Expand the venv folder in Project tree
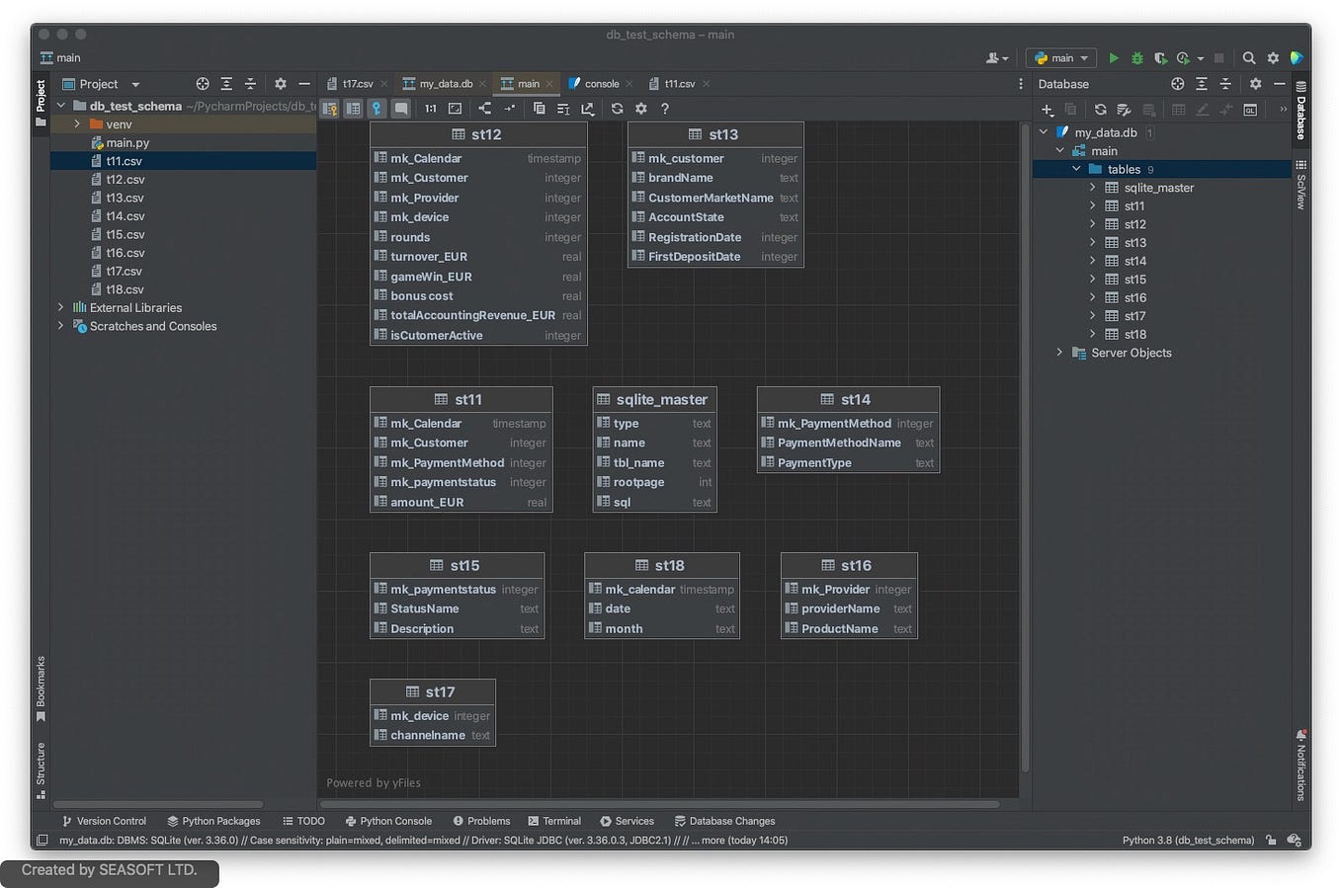This screenshot has width=1342, height=888. [77, 124]
